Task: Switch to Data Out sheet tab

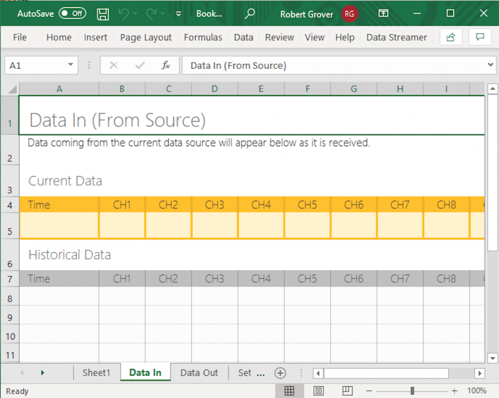Action: (x=199, y=373)
